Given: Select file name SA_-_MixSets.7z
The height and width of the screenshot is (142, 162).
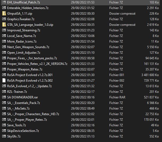Looking at the screenshot, I should click(18, 108).
